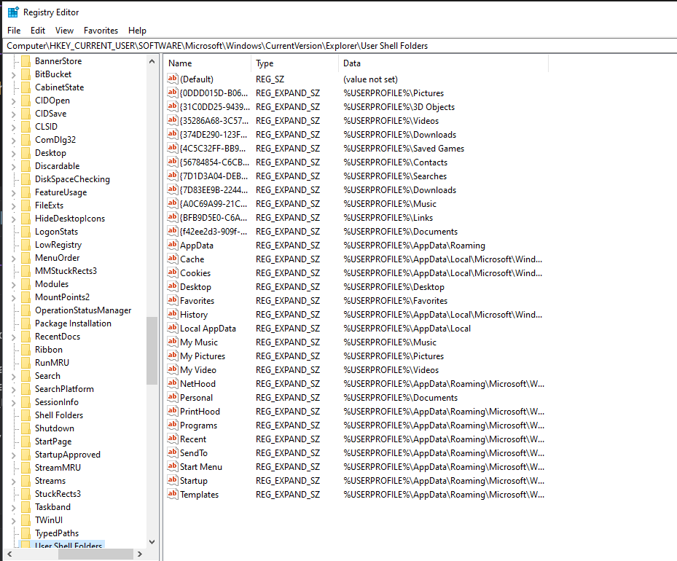The image size is (677, 561).
Task: Click the %USERPROFILE%\3D Objects data cell
Action: [x=399, y=107]
